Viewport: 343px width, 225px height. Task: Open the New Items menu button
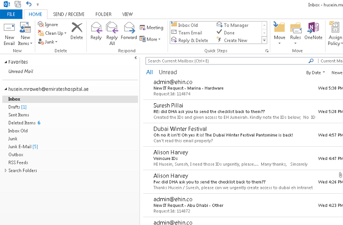25,34
